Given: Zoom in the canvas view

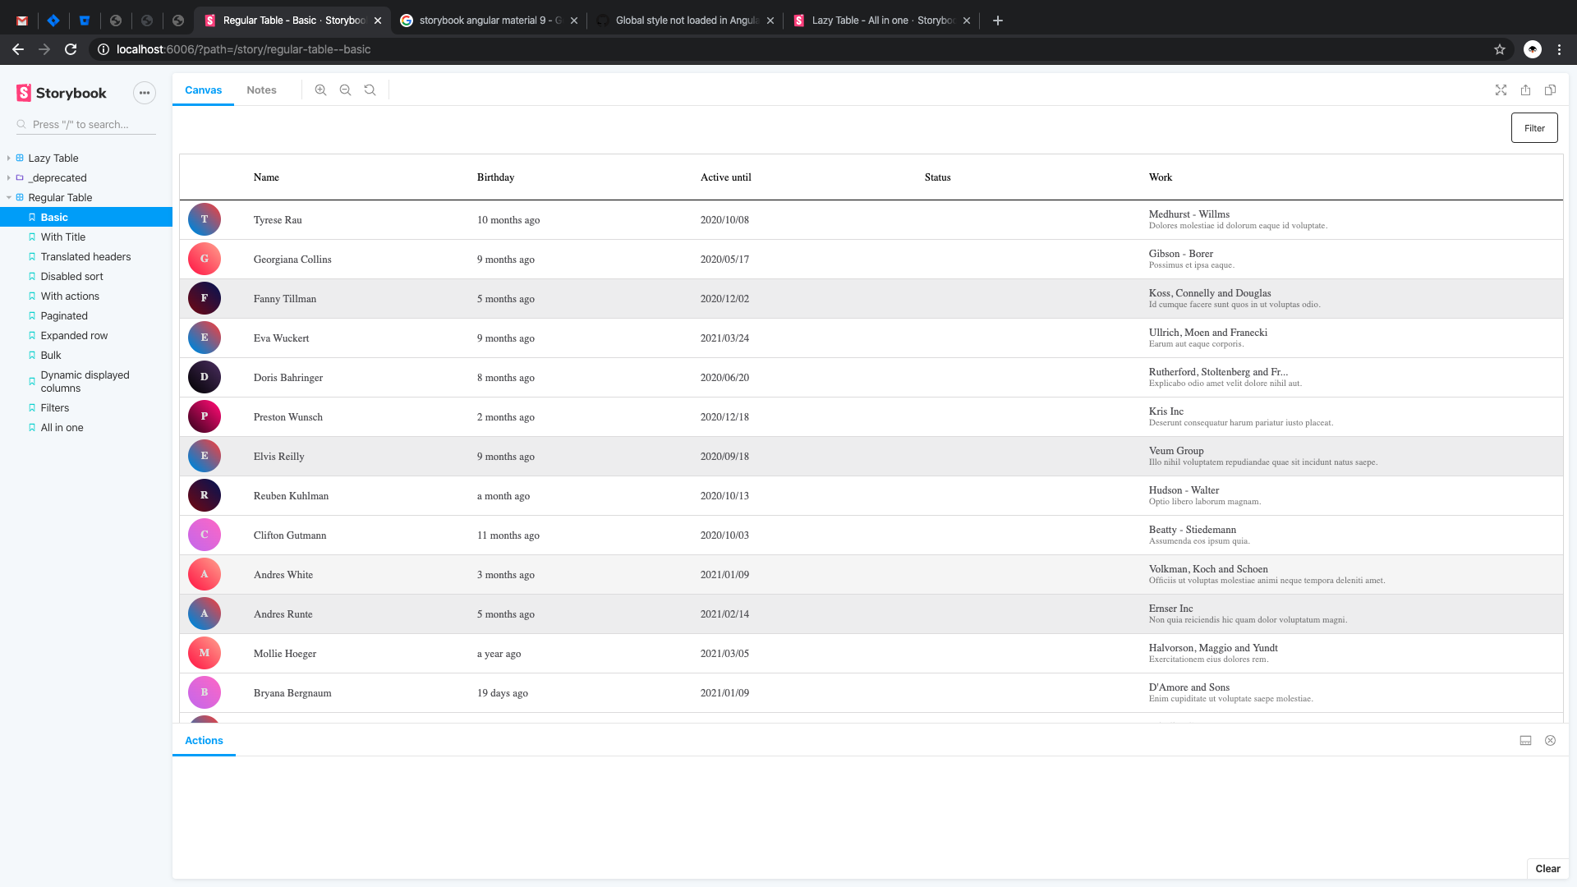Looking at the screenshot, I should click(320, 90).
